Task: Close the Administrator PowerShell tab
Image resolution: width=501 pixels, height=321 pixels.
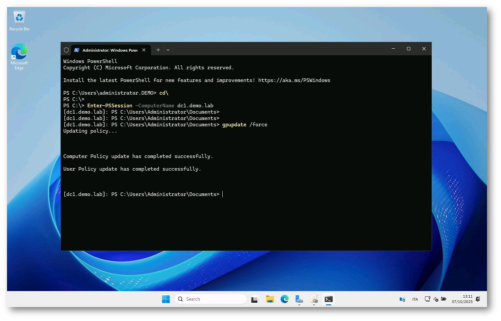Action: coord(144,50)
